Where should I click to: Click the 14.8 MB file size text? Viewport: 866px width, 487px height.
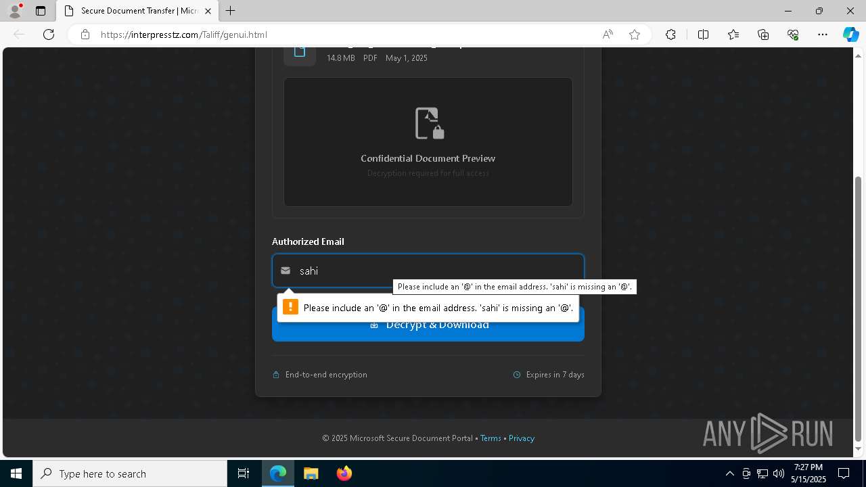(x=341, y=58)
